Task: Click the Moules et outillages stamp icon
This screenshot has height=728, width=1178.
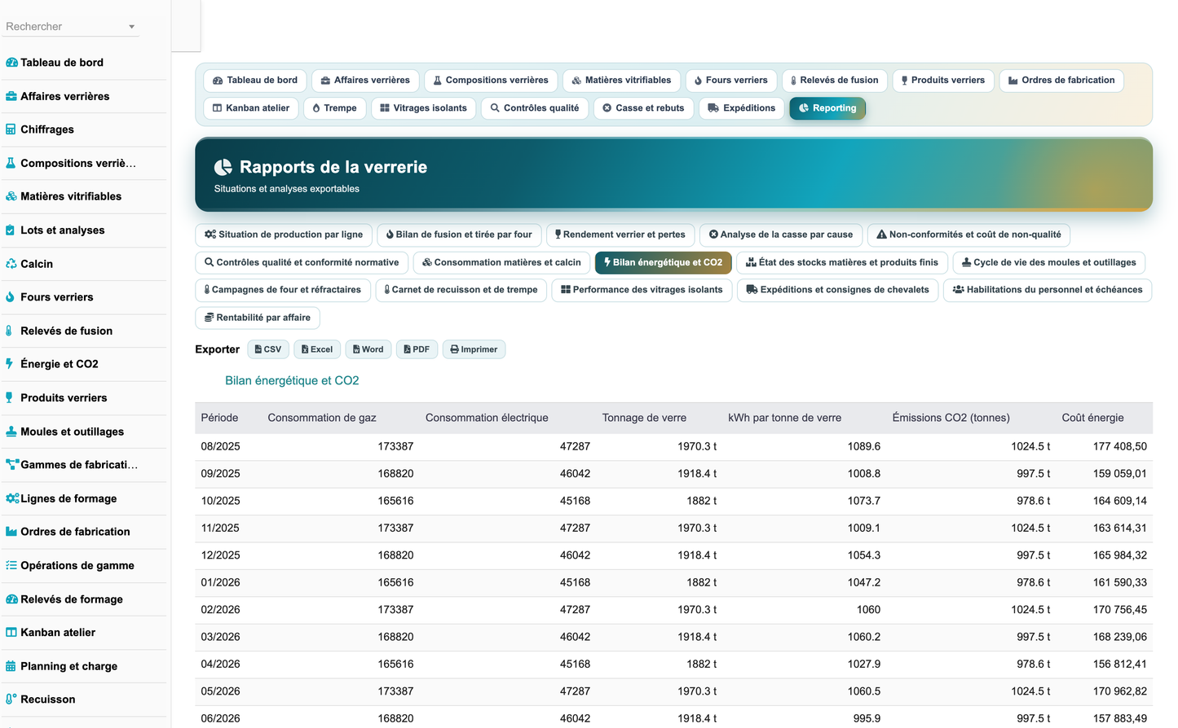Action: (x=11, y=432)
